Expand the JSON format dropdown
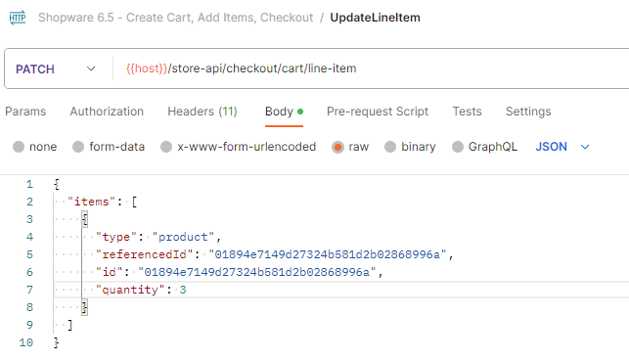 [x=562, y=147]
